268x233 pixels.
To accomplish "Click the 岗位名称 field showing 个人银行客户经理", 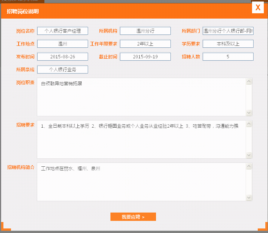I will click(63, 31).
